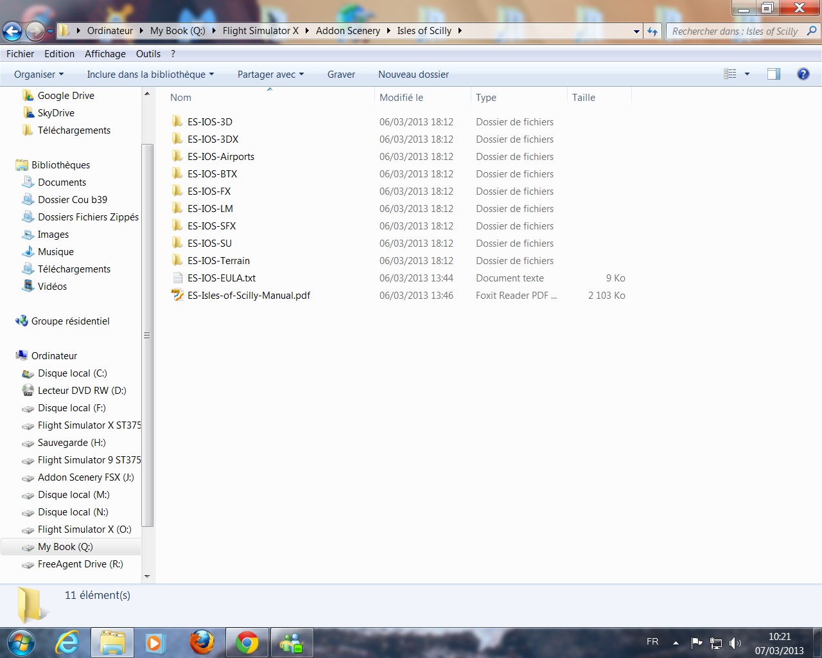Click the search field for Isles of Scilly

click(735, 31)
